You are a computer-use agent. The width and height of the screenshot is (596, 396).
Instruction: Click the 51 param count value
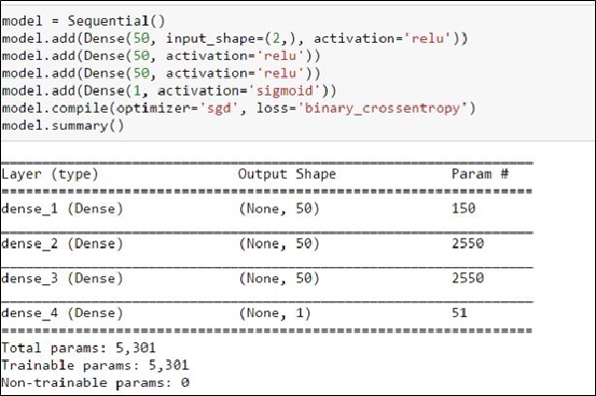point(459,313)
